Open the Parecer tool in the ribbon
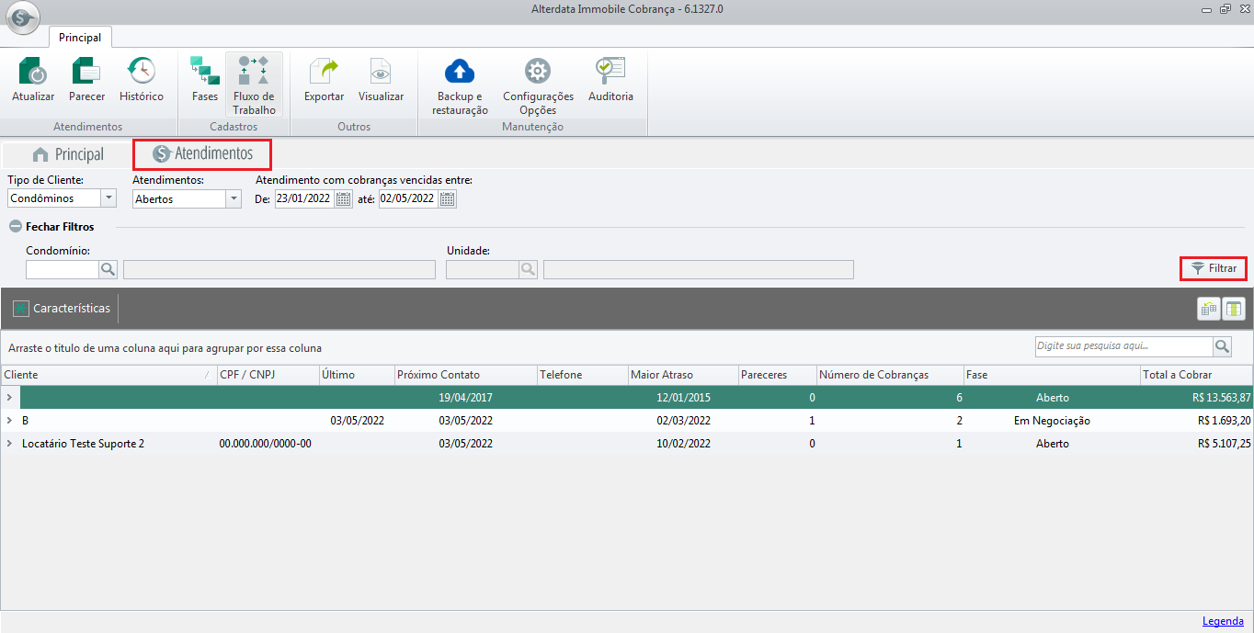Screen dimensions: 1254x633 pos(86,80)
